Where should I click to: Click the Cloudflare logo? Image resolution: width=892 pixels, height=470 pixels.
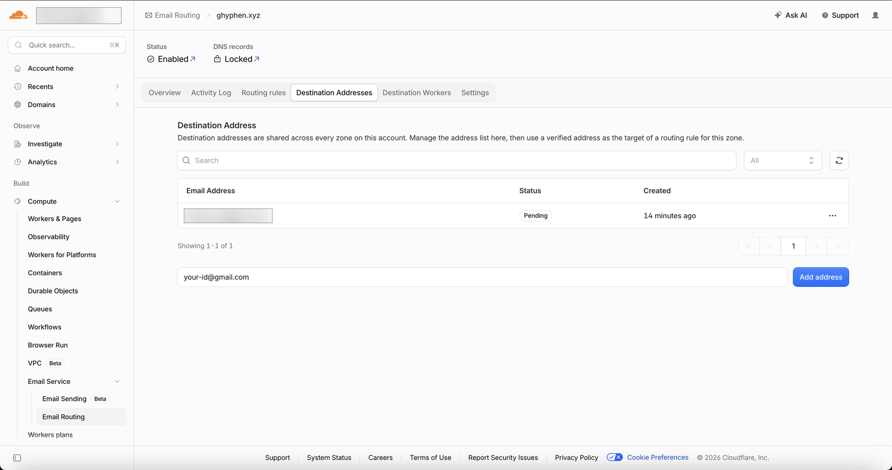coord(19,15)
